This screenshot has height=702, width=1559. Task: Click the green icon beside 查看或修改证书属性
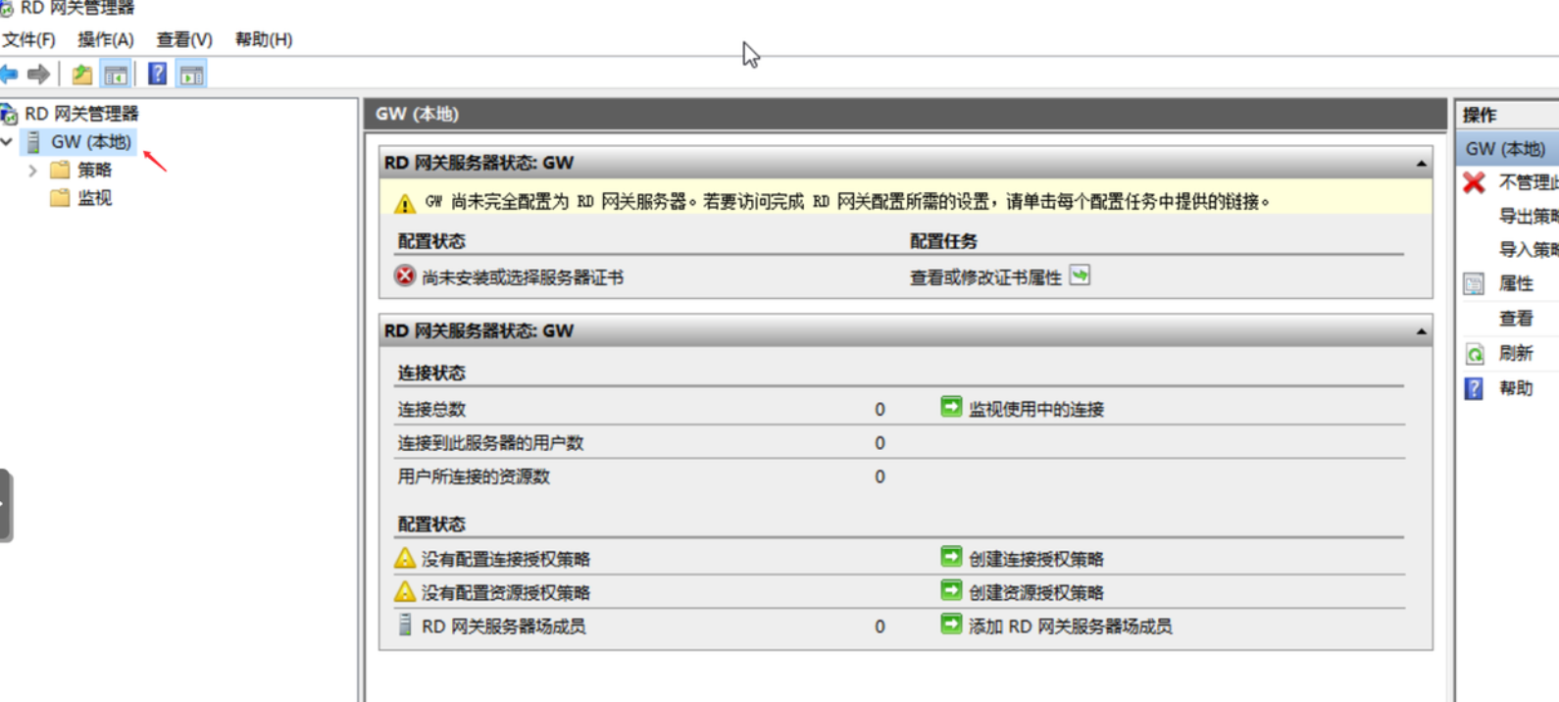click(1080, 276)
